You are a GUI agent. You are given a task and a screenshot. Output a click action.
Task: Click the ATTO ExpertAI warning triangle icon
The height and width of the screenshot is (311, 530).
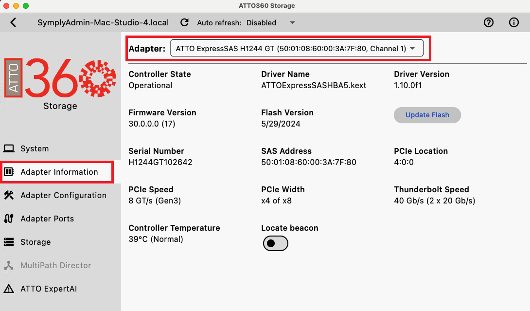tap(9, 289)
